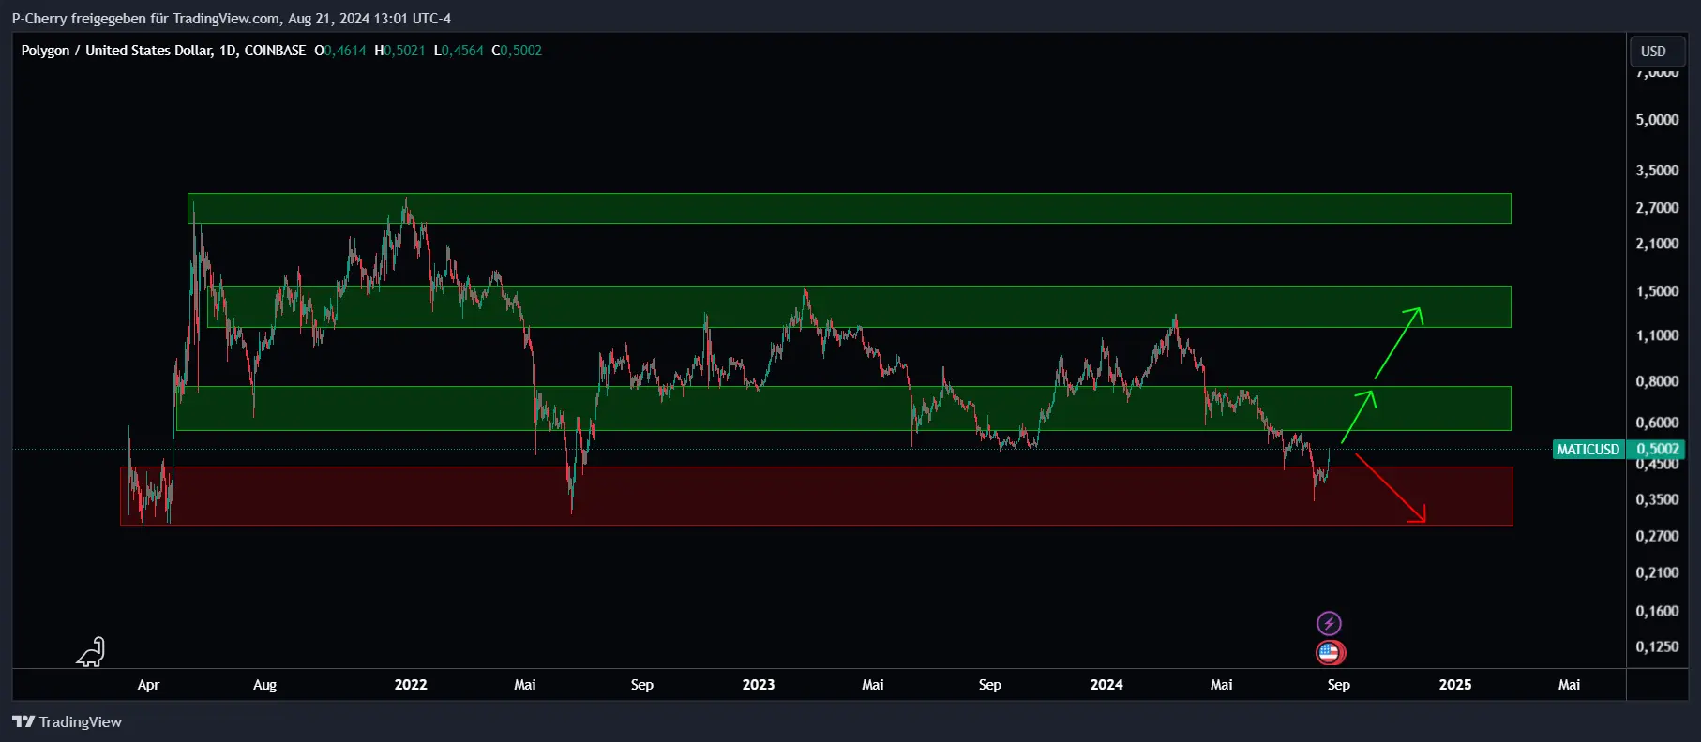This screenshot has width=1701, height=742.
Task: Click the low value L0,4564
Action: pyautogui.click(x=459, y=51)
